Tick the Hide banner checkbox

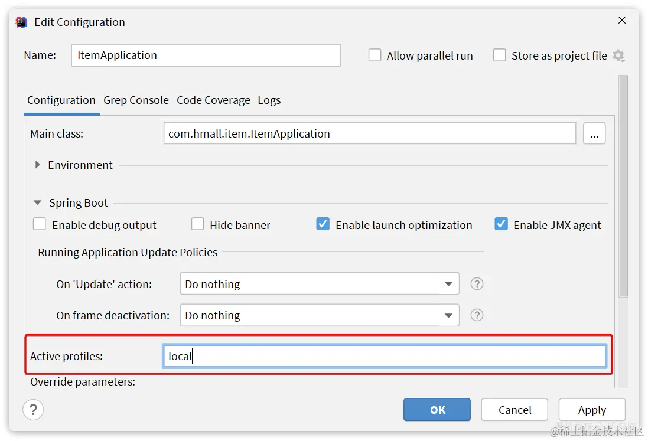pyautogui.click(x=197, y=224)
